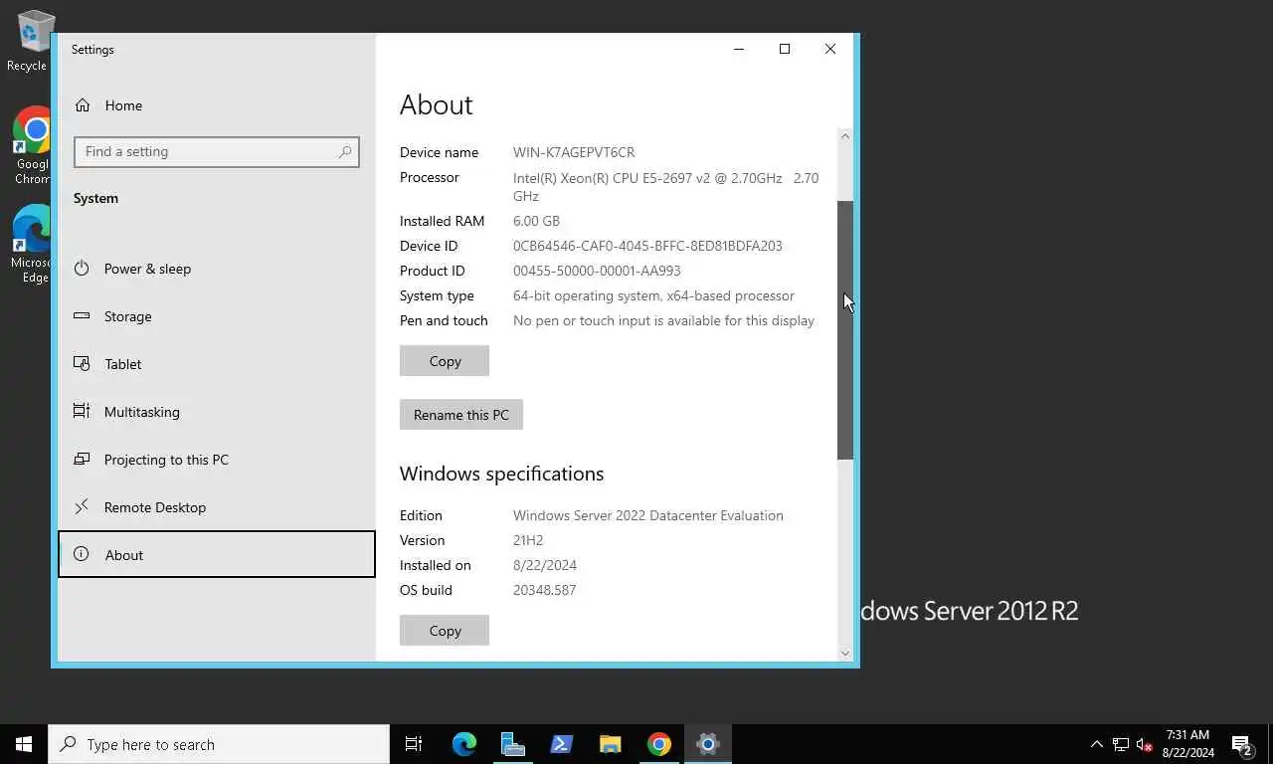Copy Windows specifications with lower Copy button
The height and width of the screenshot is (764, 1273).
(x=445, y=631)
